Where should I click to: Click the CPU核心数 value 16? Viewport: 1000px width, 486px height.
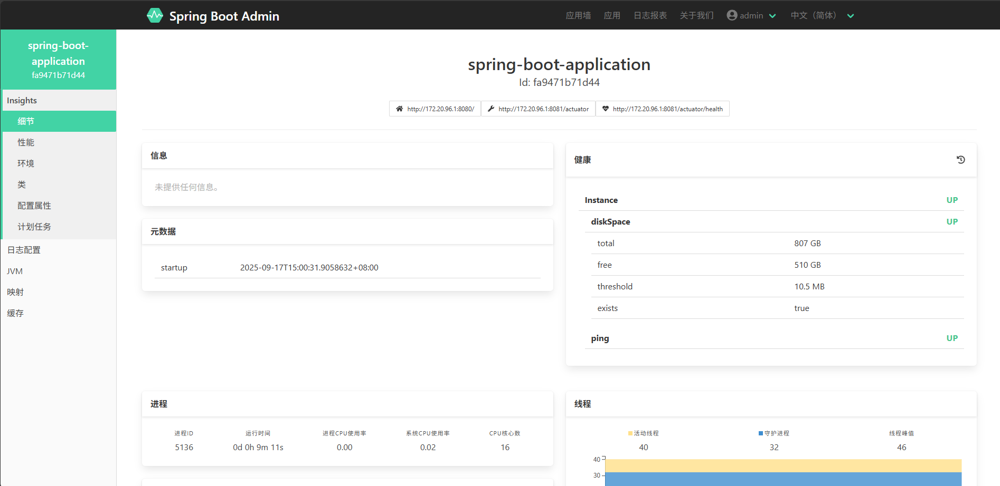coord(505,447)
